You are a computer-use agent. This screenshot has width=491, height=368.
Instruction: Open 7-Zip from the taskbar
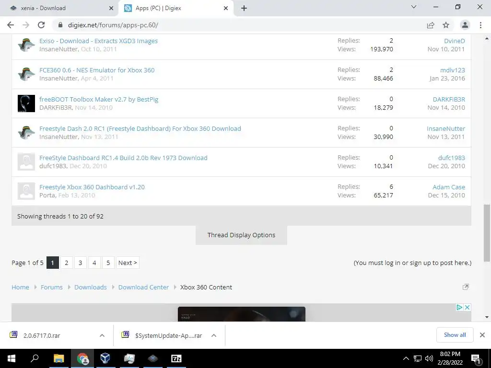point(176,358)
